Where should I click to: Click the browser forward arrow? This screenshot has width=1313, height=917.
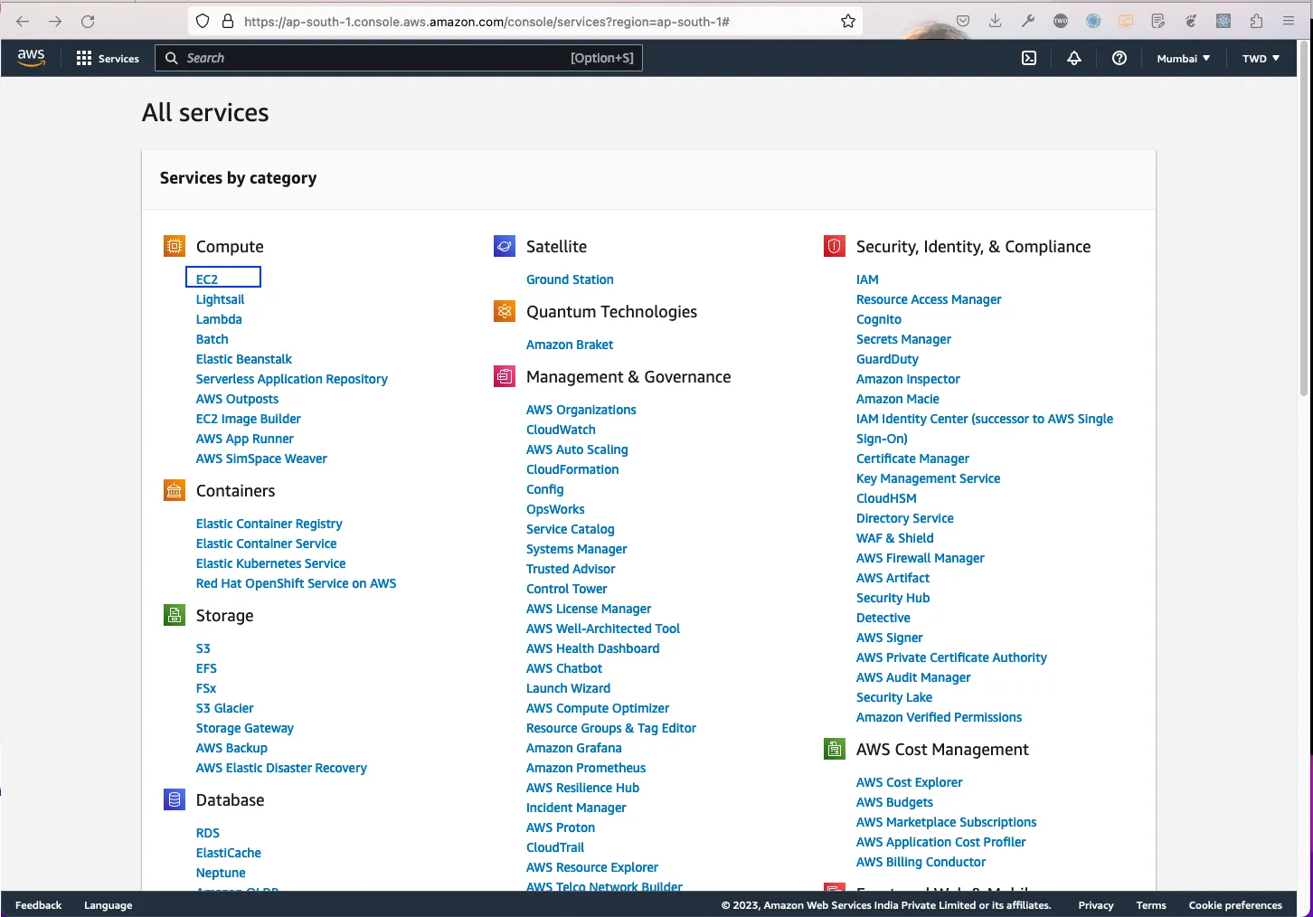[55, 21]
